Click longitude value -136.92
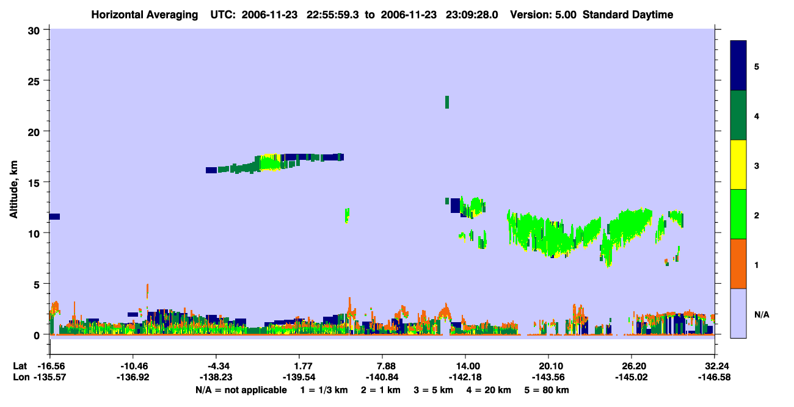The height and width of the screenshot is (407, 794). (x=133, y=377)
